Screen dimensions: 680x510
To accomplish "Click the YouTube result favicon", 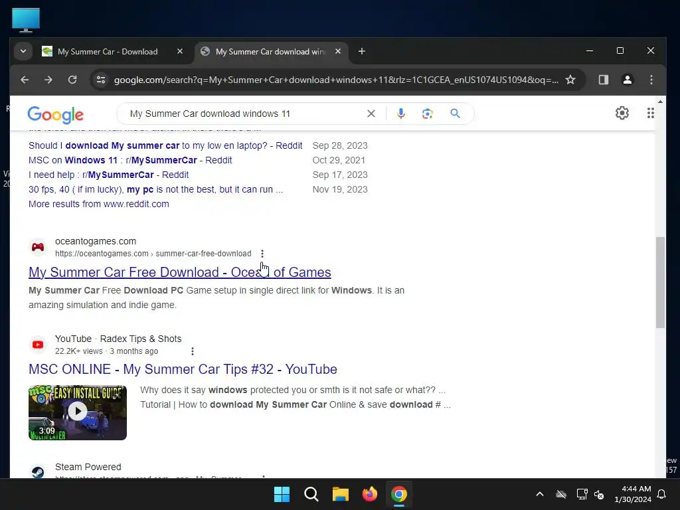I will tap(38, 345).
